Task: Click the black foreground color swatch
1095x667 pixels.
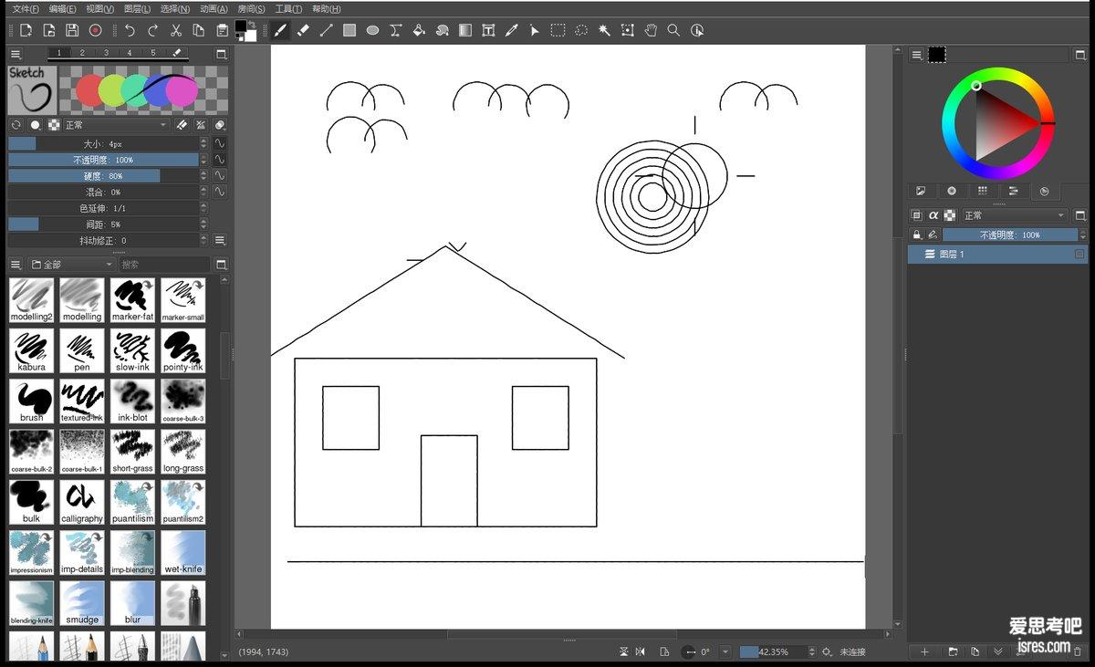Action: 241,26
